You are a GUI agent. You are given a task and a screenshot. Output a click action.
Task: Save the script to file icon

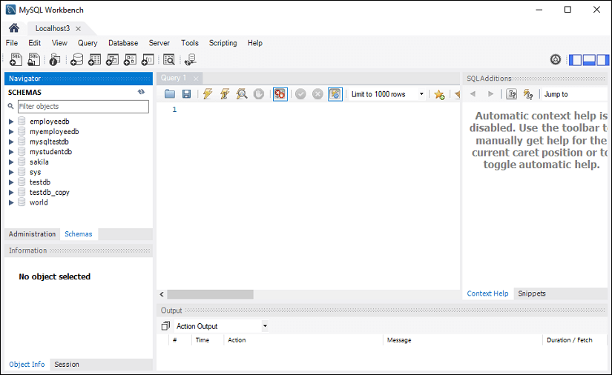point(186,94)
